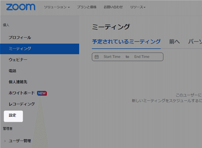The height and width of the screenshot is (148, 202).
Task: Open ウェビナー in the sidebar
Action: pos(18,60)
